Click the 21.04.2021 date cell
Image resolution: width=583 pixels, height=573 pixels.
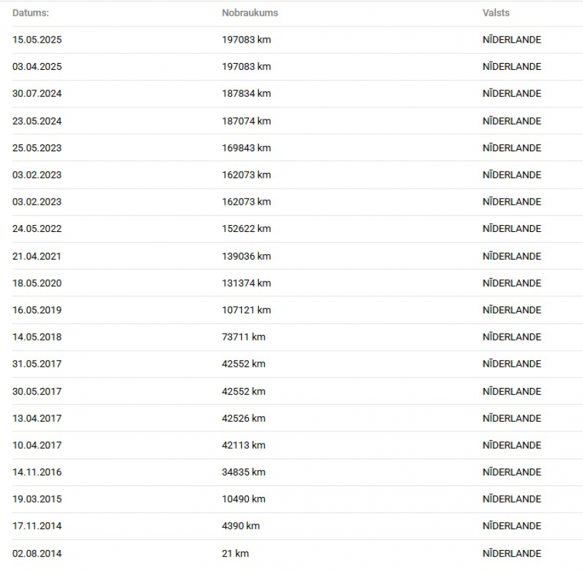(x=37, y=256)
